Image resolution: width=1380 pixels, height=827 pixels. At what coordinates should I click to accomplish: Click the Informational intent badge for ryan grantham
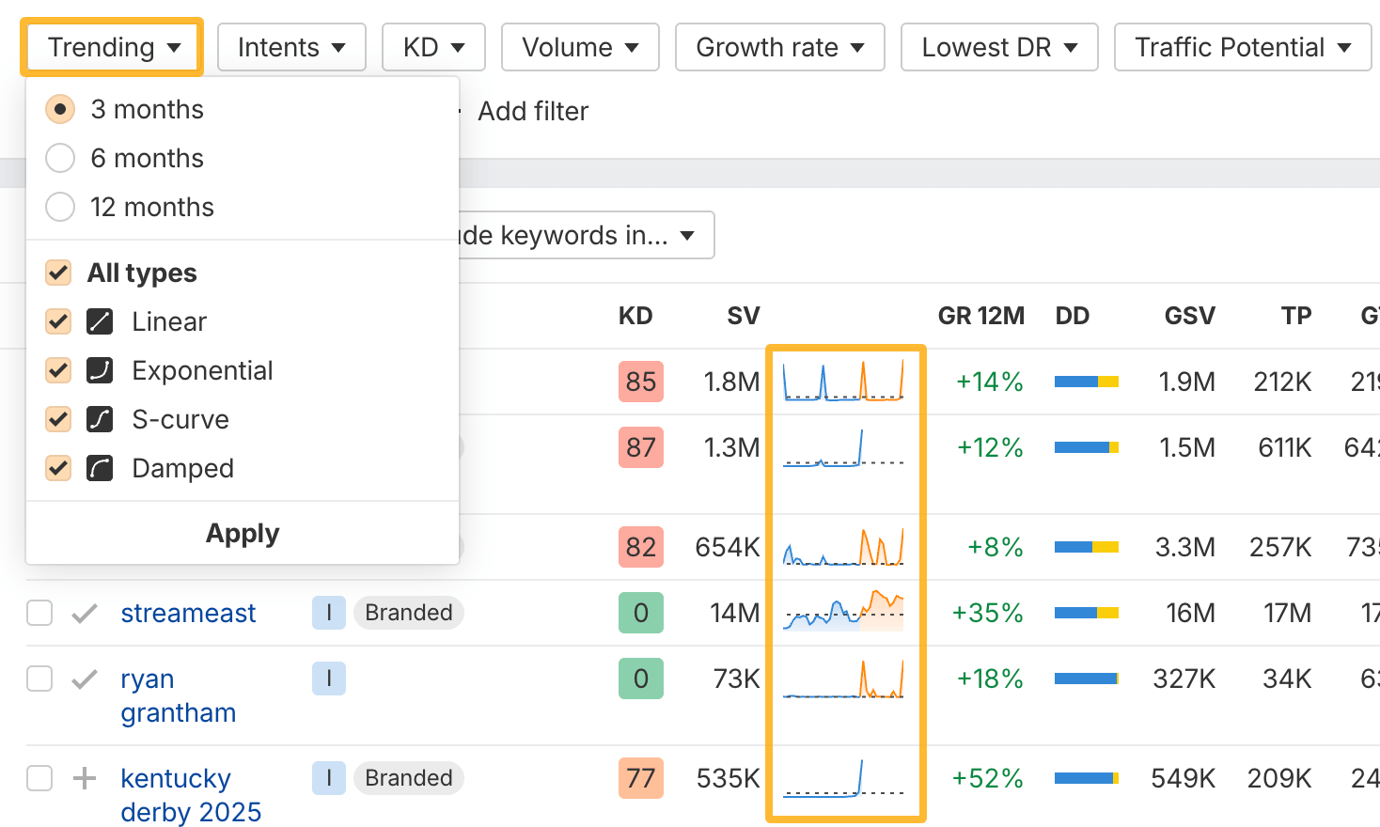tap(328, 679)
